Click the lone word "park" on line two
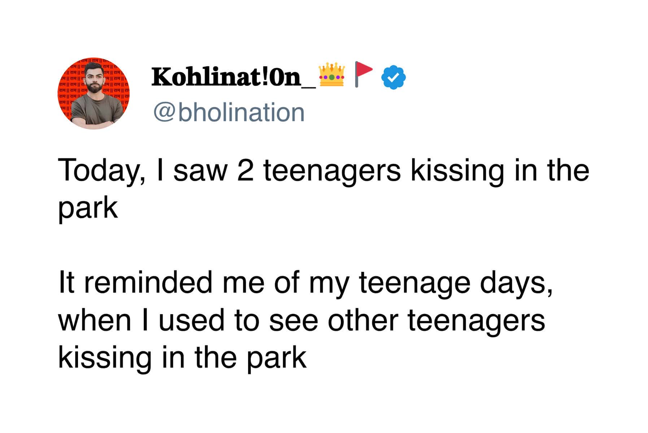This screenshot has width=648, height=433. 88,208
